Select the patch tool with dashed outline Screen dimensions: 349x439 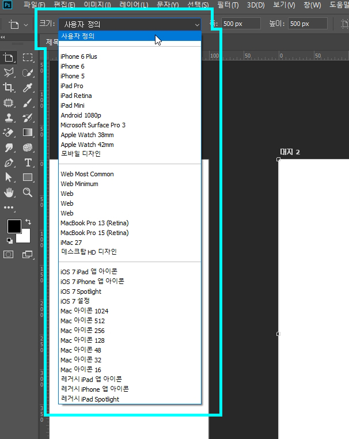click(9, 103)
